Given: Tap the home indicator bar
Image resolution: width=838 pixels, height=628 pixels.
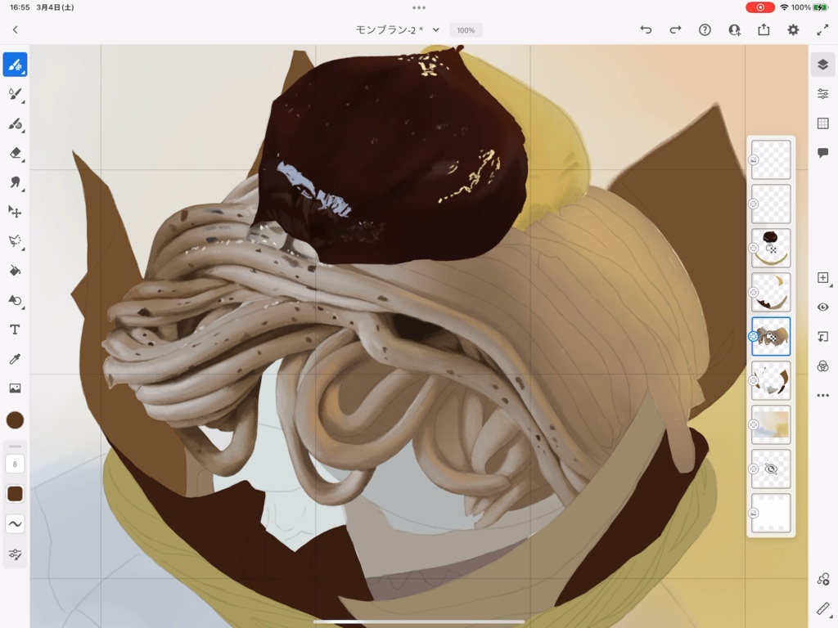Looking at the screenshot, I should pos(418,621).
